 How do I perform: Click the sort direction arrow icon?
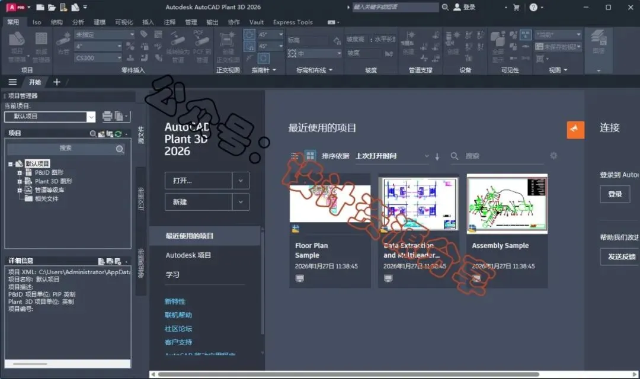click(x=437, y=156)
